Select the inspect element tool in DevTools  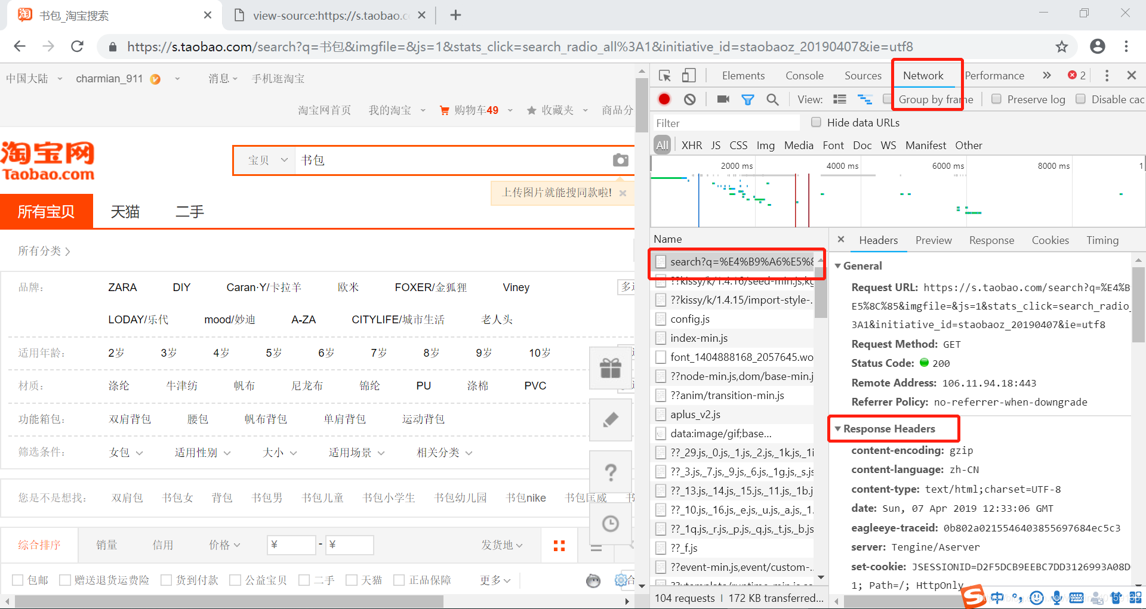[x=664, y=75]
